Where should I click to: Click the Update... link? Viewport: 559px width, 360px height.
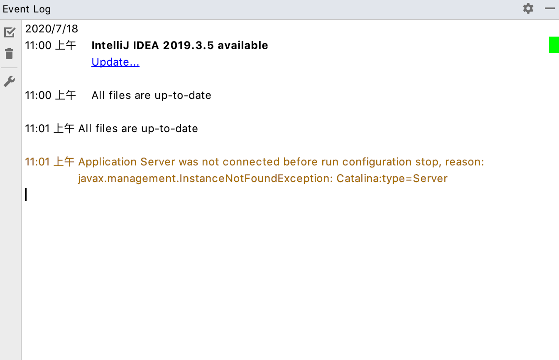115,62
